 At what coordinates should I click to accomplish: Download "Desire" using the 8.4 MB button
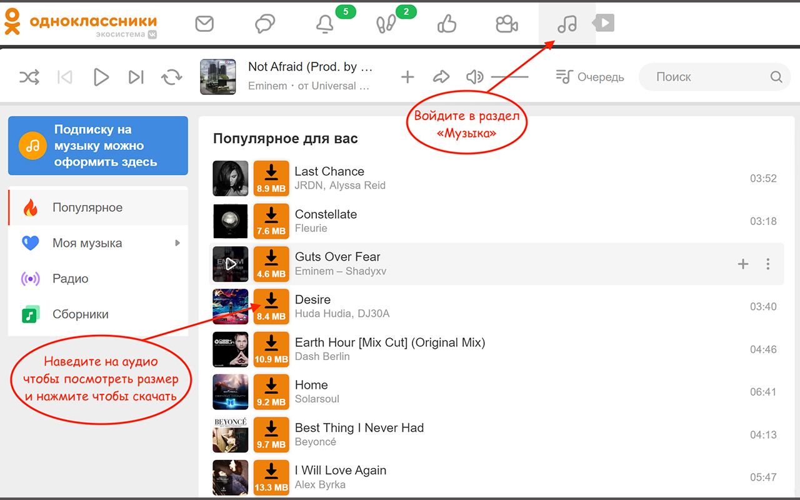coord(271,306)
